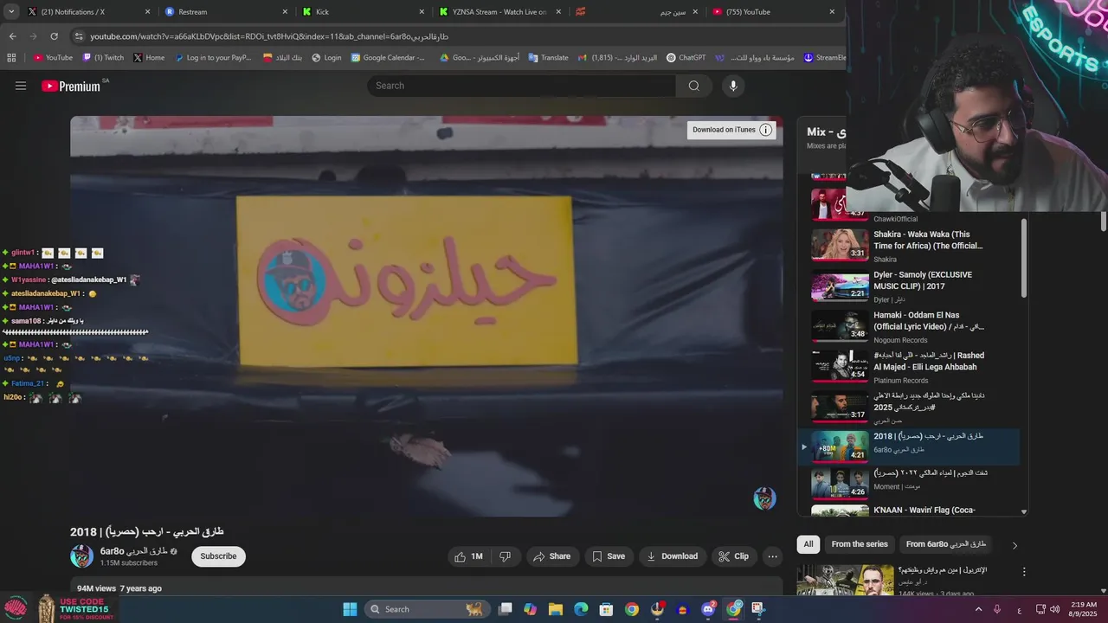Open Microsoft Edge from taskbar
1108x623 pixels.
pyautogui.click(x=581, y=609)
